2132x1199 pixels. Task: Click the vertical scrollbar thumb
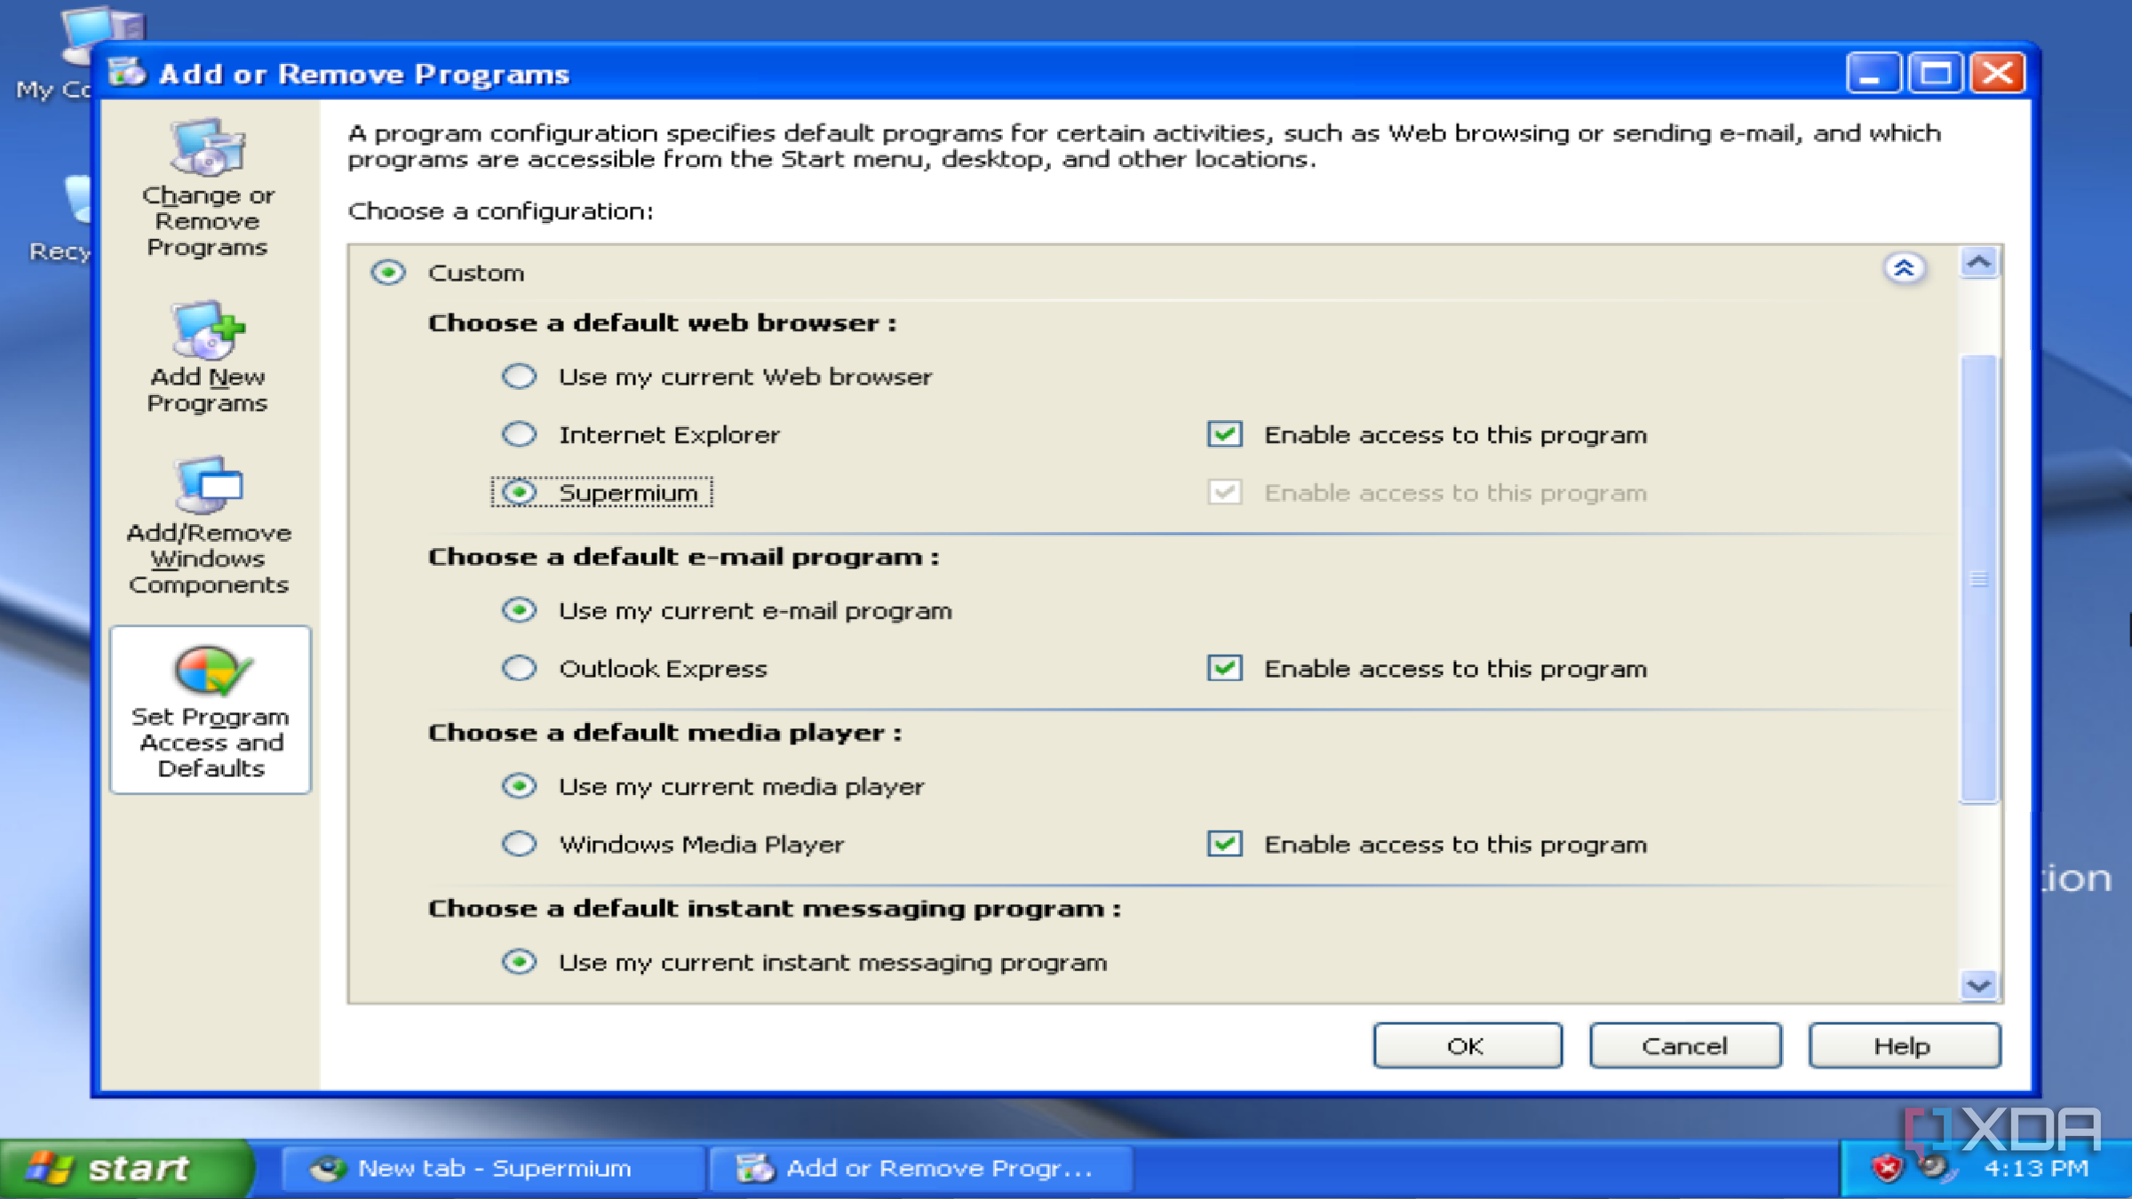(1979, 579)
